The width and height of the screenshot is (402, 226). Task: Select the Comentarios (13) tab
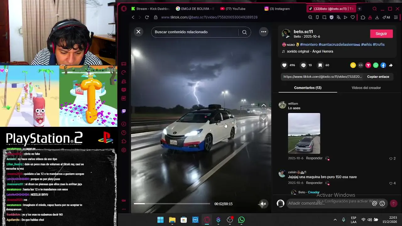[x=307, y=88]
